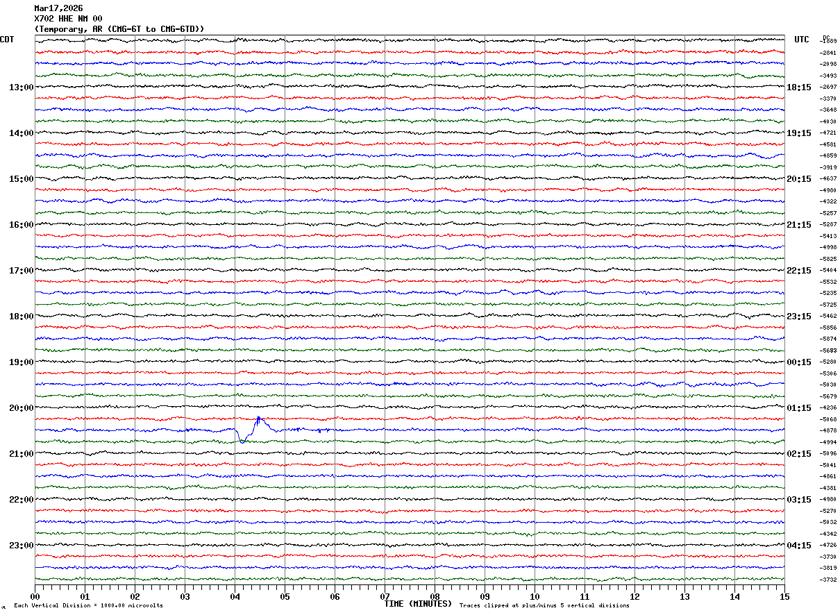Click the Mar17,2026 date header
840x615 pixels.
tap(58, 8)
